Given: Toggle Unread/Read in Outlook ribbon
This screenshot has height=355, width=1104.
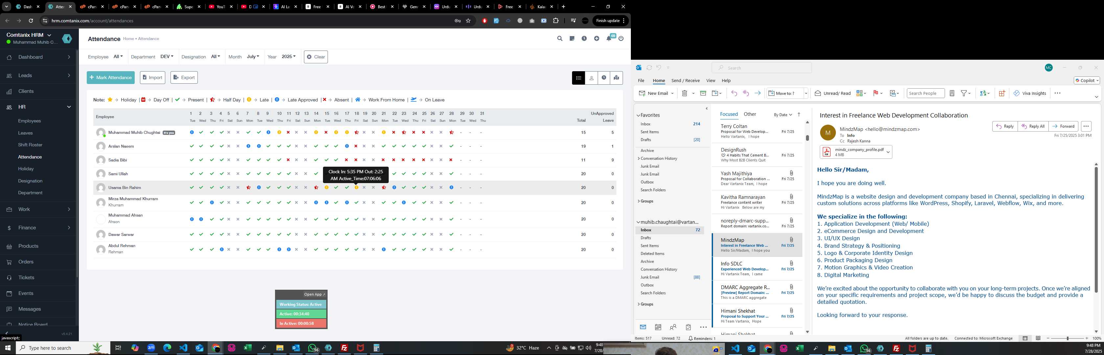Looking at the screenshot, I should tap(833, 93).
